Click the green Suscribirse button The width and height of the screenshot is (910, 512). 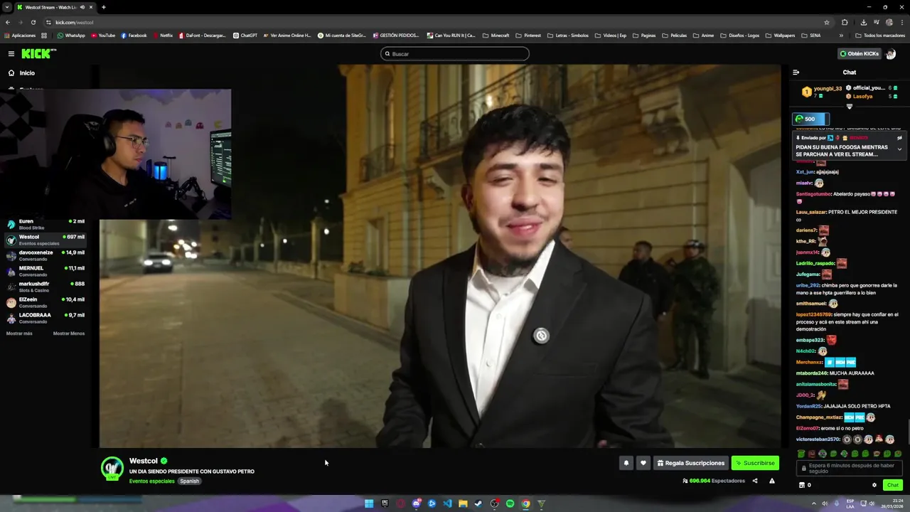coord(755,463)
